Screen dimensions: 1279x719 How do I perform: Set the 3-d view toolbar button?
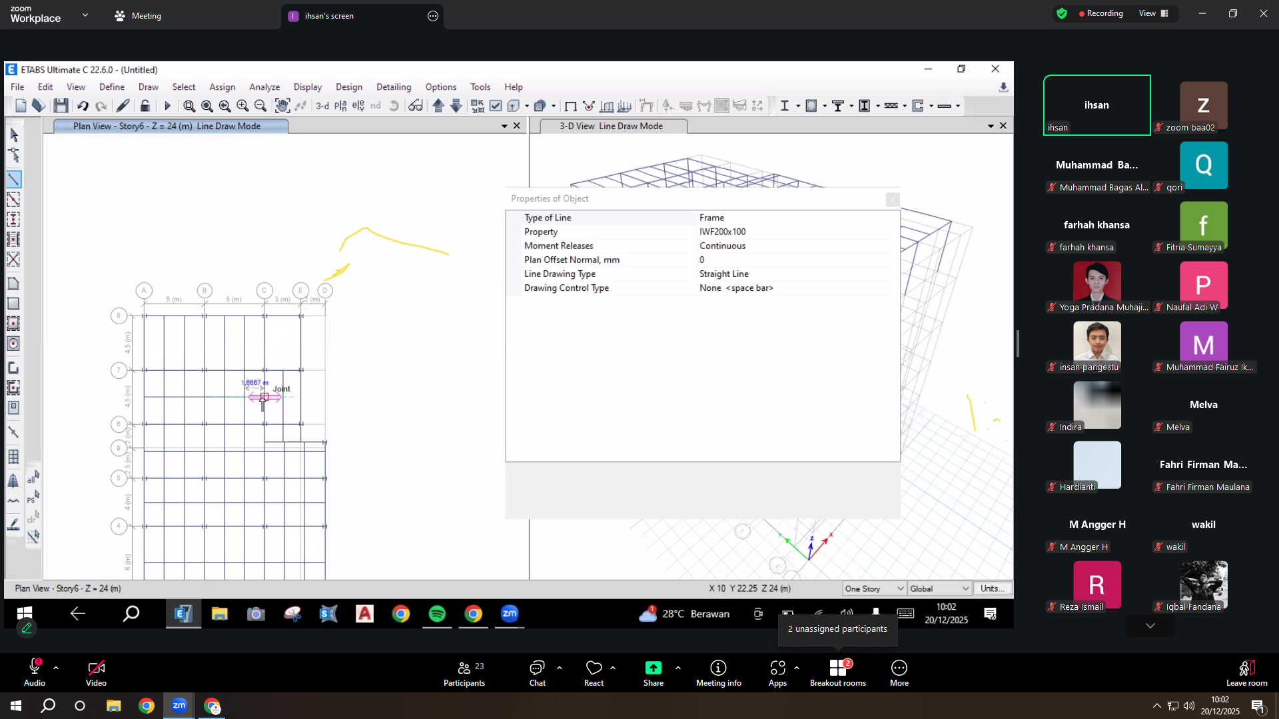(322, 105)
